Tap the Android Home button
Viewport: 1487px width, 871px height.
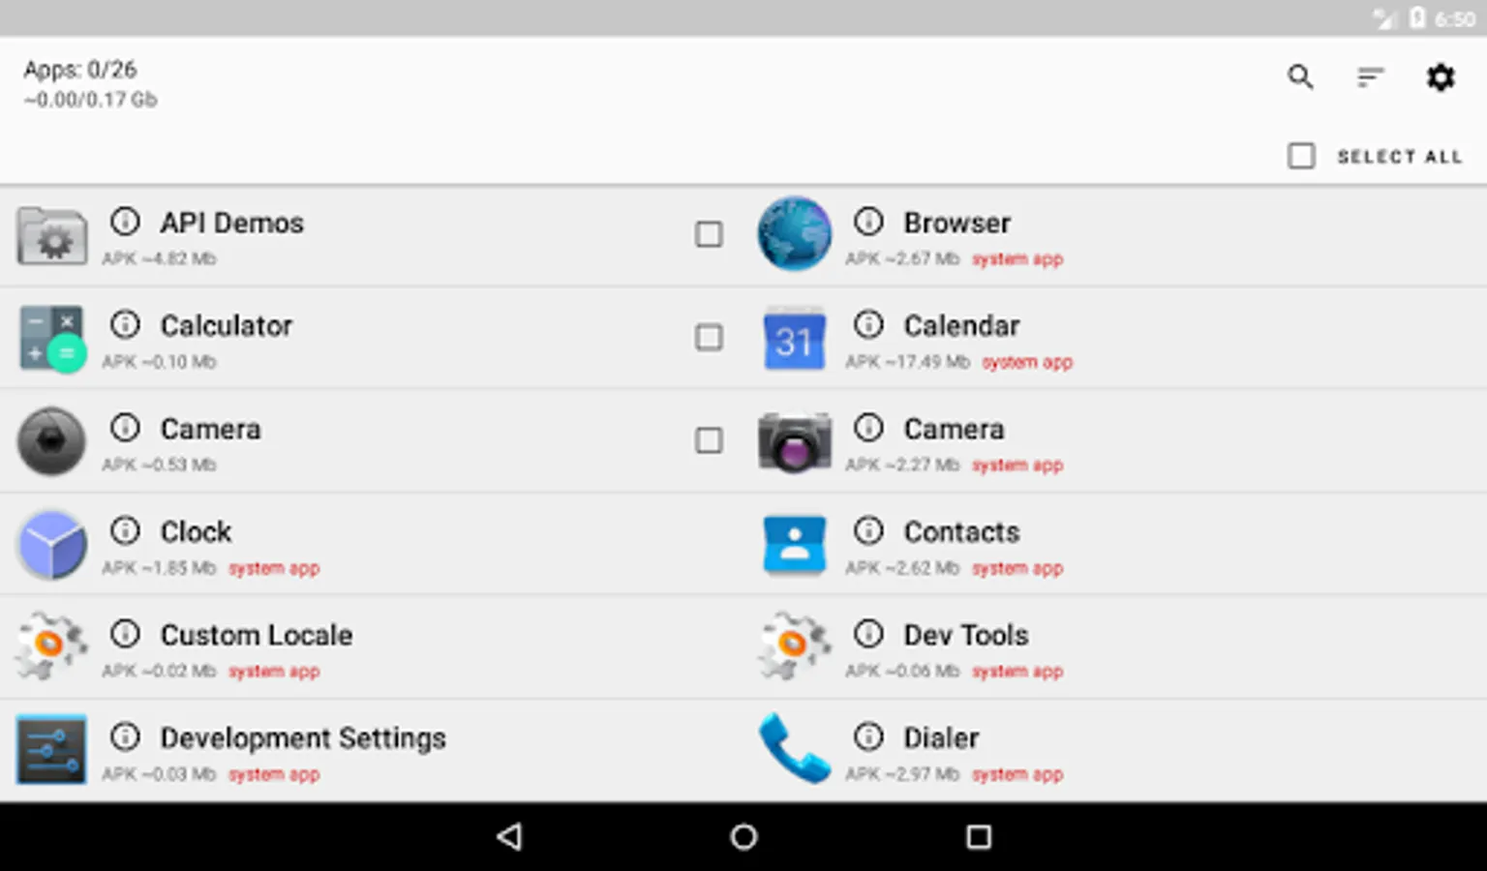coord(743,836)
